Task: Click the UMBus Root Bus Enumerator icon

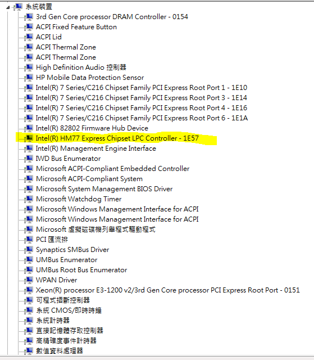Action: click(x=29, y=270)
